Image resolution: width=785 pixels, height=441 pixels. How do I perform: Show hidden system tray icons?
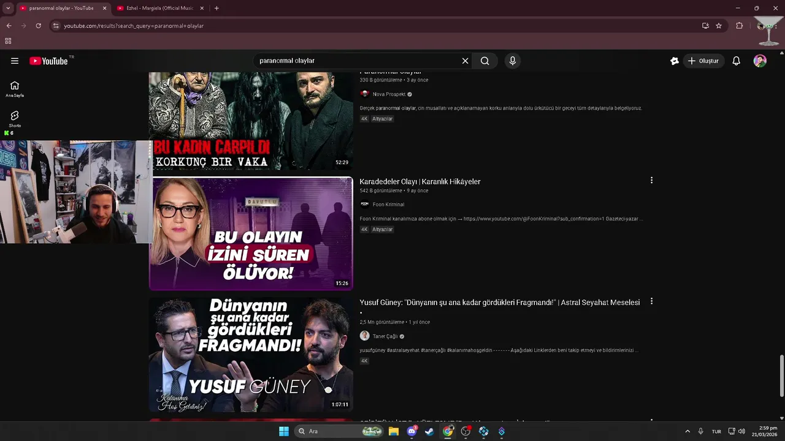687,431
